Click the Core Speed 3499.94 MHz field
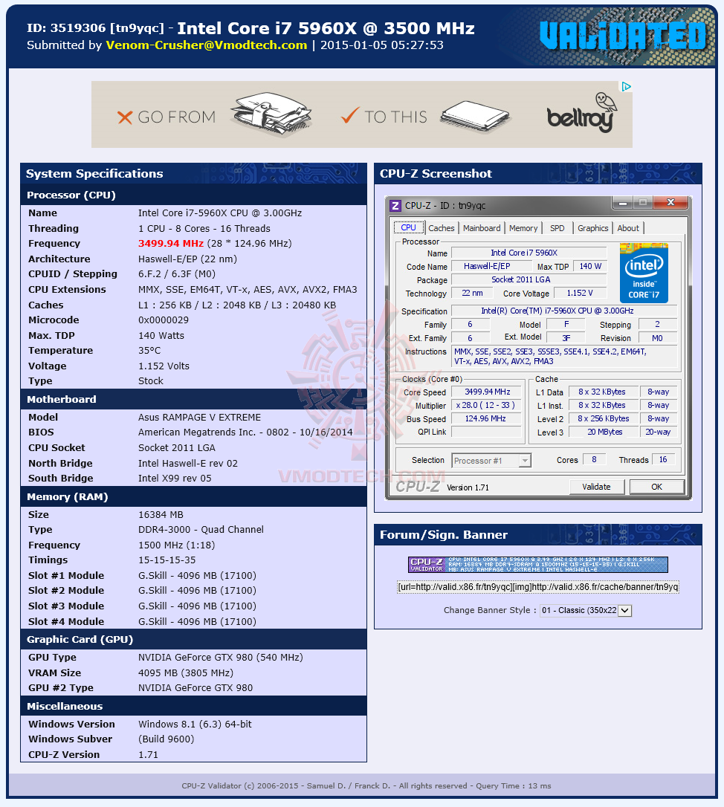 pos(487,392)
